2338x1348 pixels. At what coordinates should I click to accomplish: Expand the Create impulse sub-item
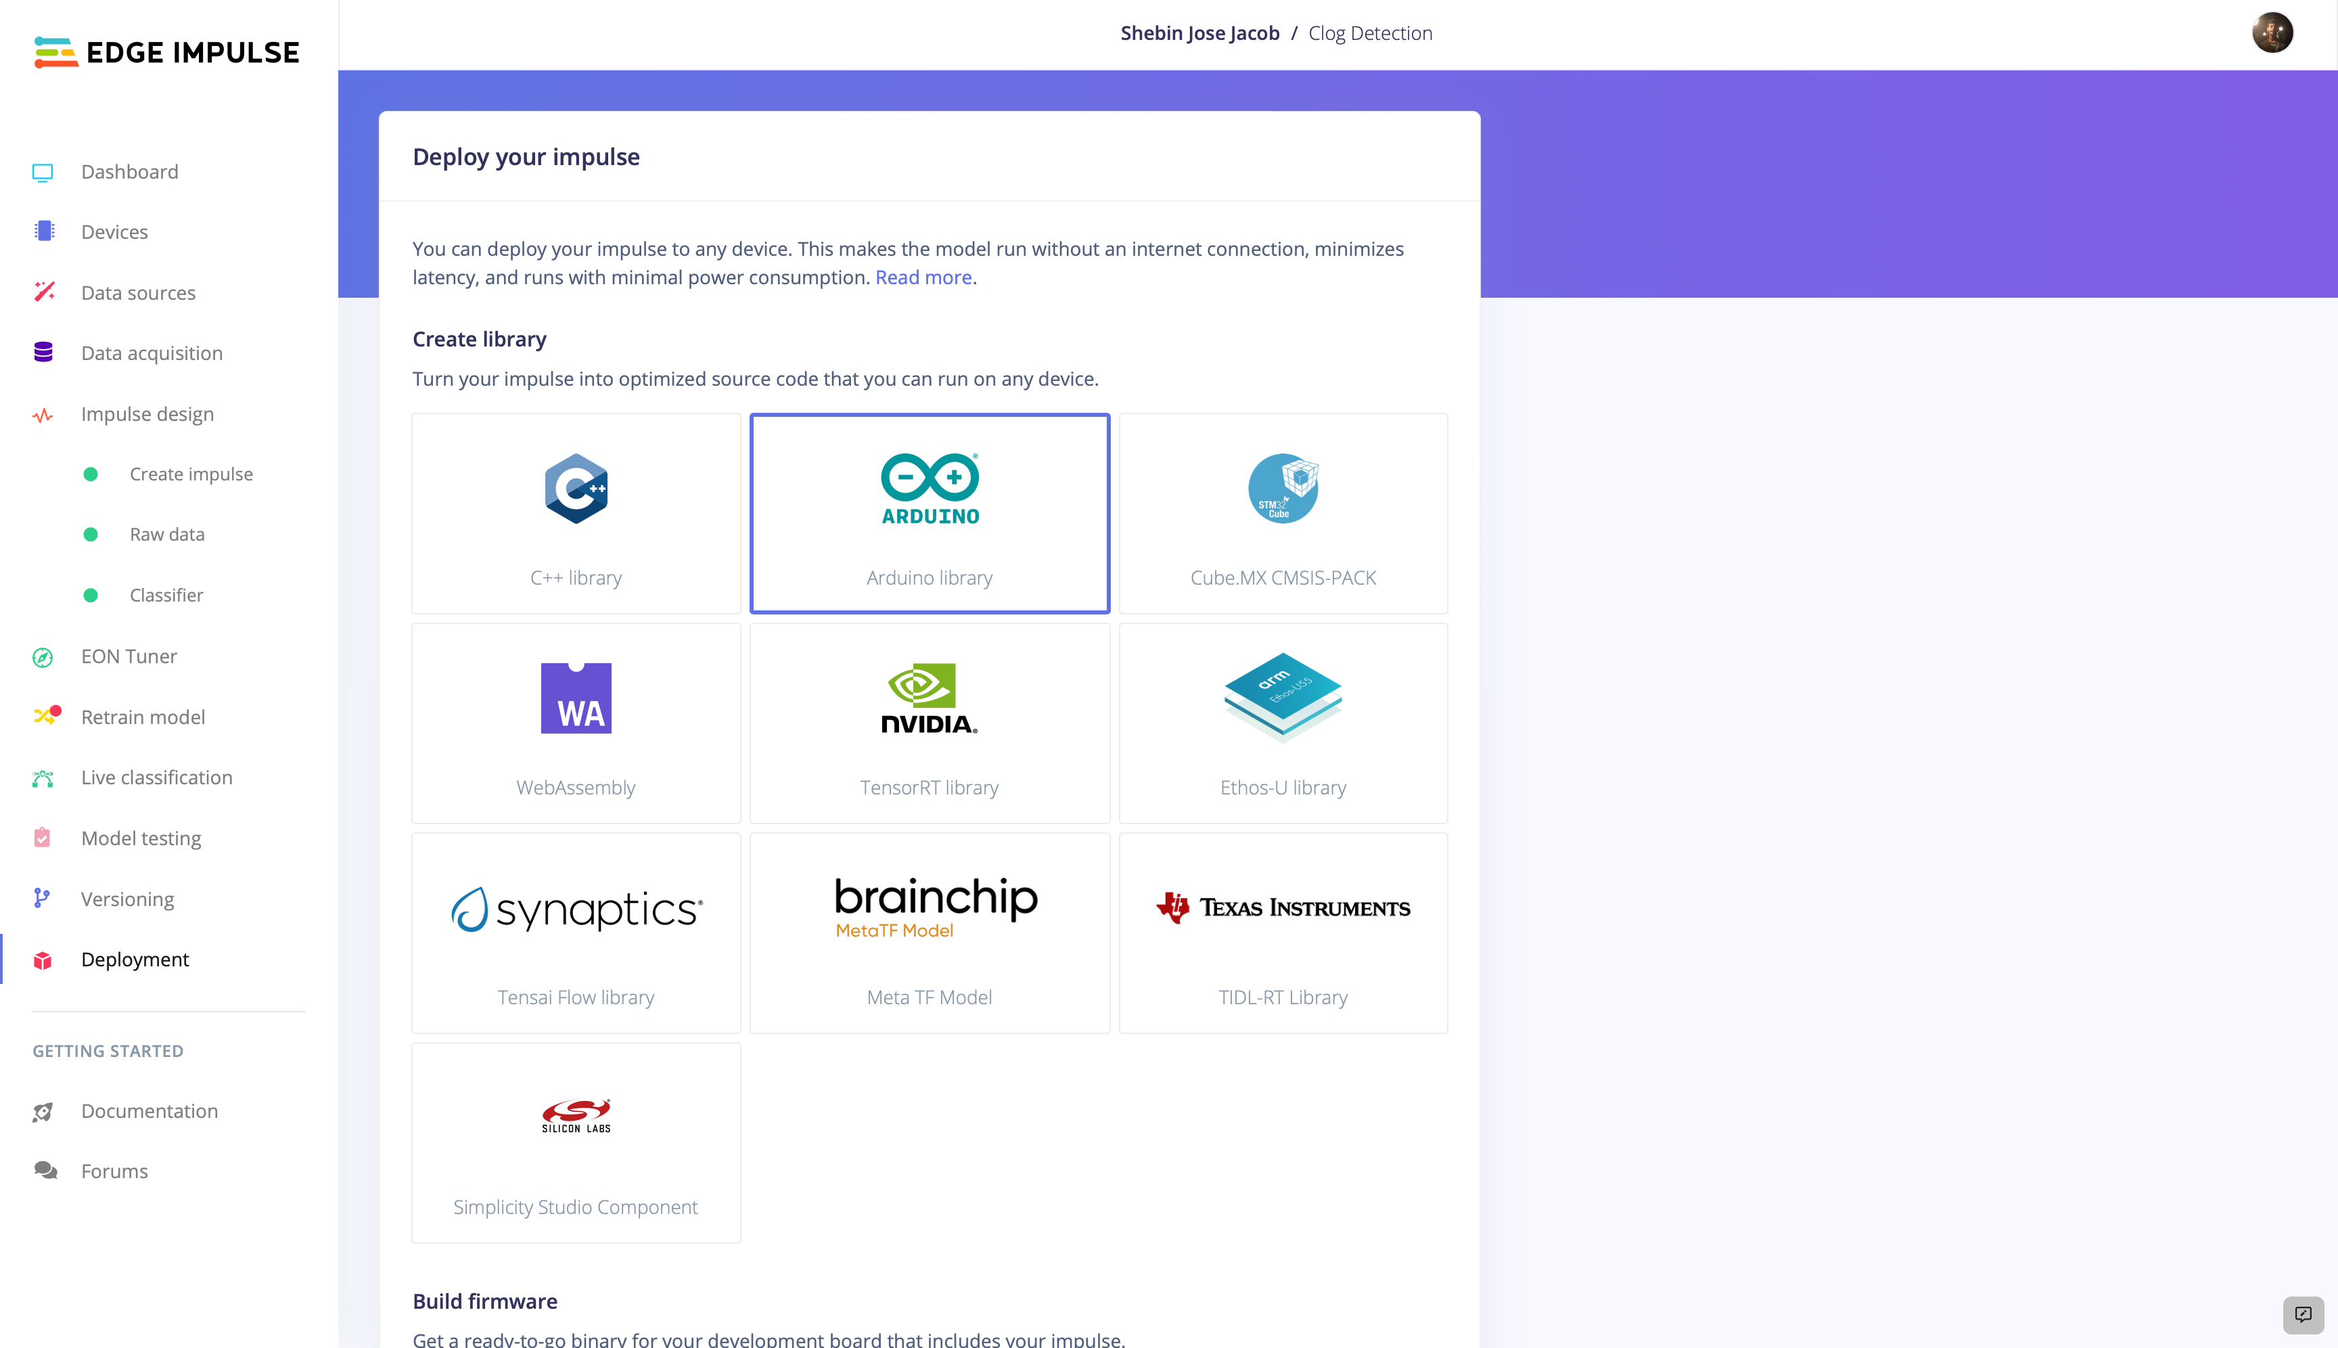191,474
